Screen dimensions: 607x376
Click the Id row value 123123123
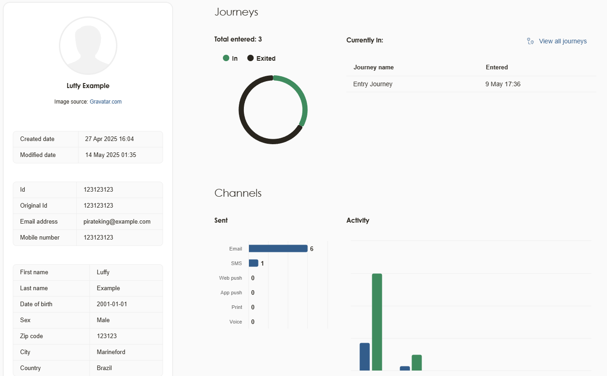pos(98,190)
